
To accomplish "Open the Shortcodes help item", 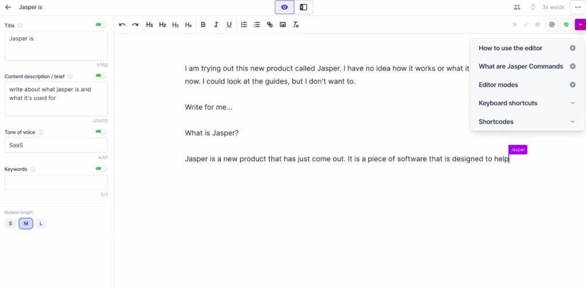I will [496, 121].
